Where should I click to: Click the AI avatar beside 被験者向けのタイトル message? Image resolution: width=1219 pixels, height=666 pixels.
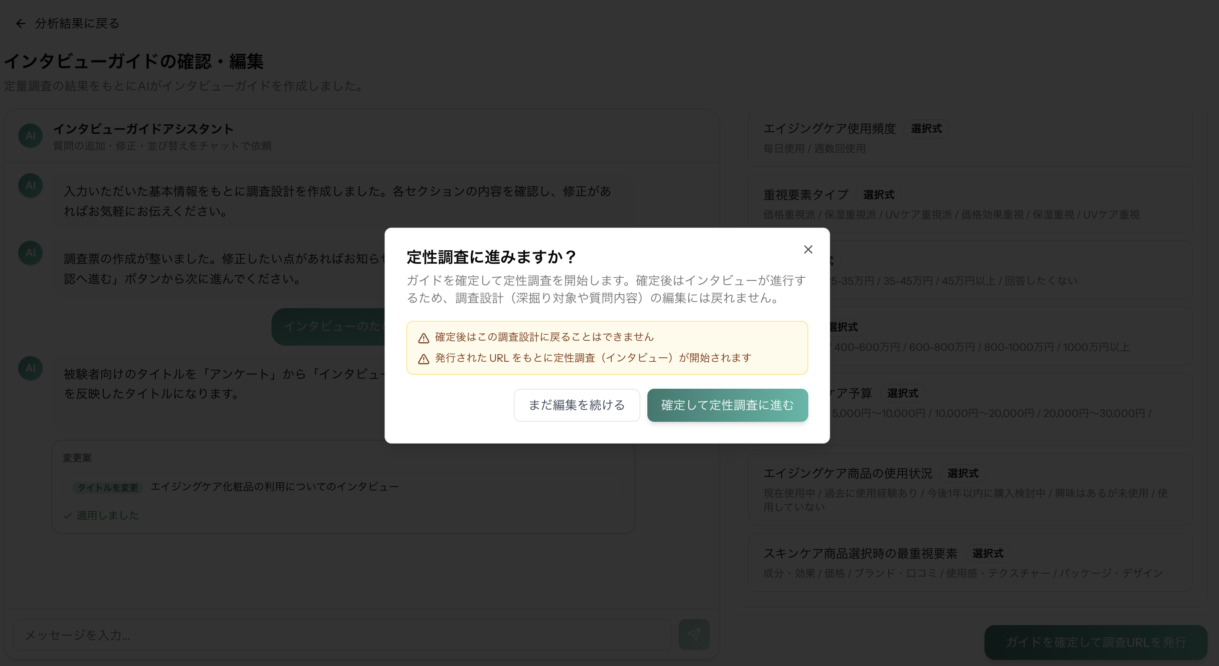pyautogui.click(x=30, y=368)
